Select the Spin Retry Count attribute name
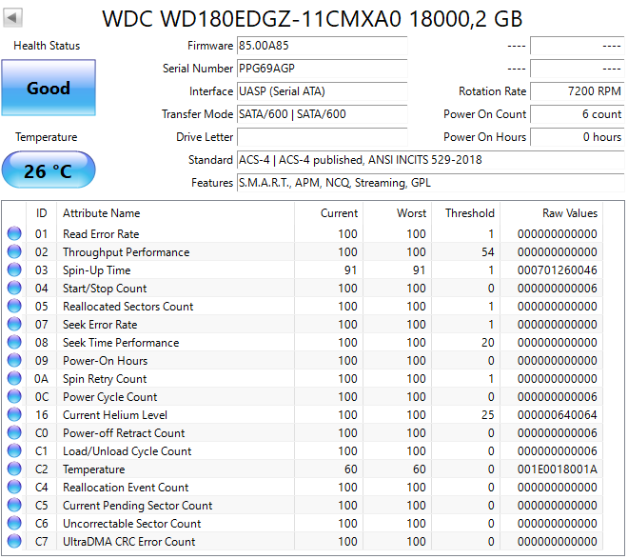Viewport: 628px width, 559px height. pyautogui.click(x=105, y=379)
